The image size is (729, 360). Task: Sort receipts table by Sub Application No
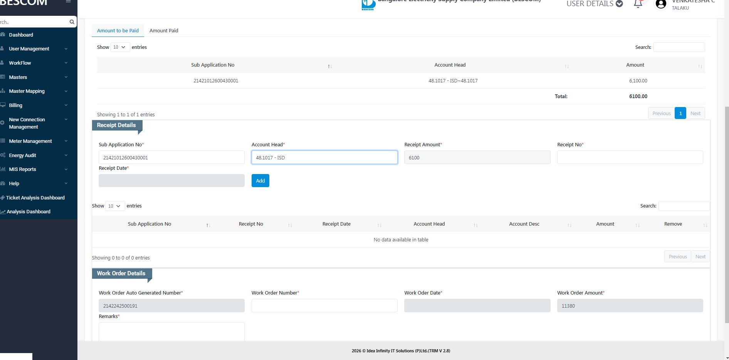[x=208, y=225]
